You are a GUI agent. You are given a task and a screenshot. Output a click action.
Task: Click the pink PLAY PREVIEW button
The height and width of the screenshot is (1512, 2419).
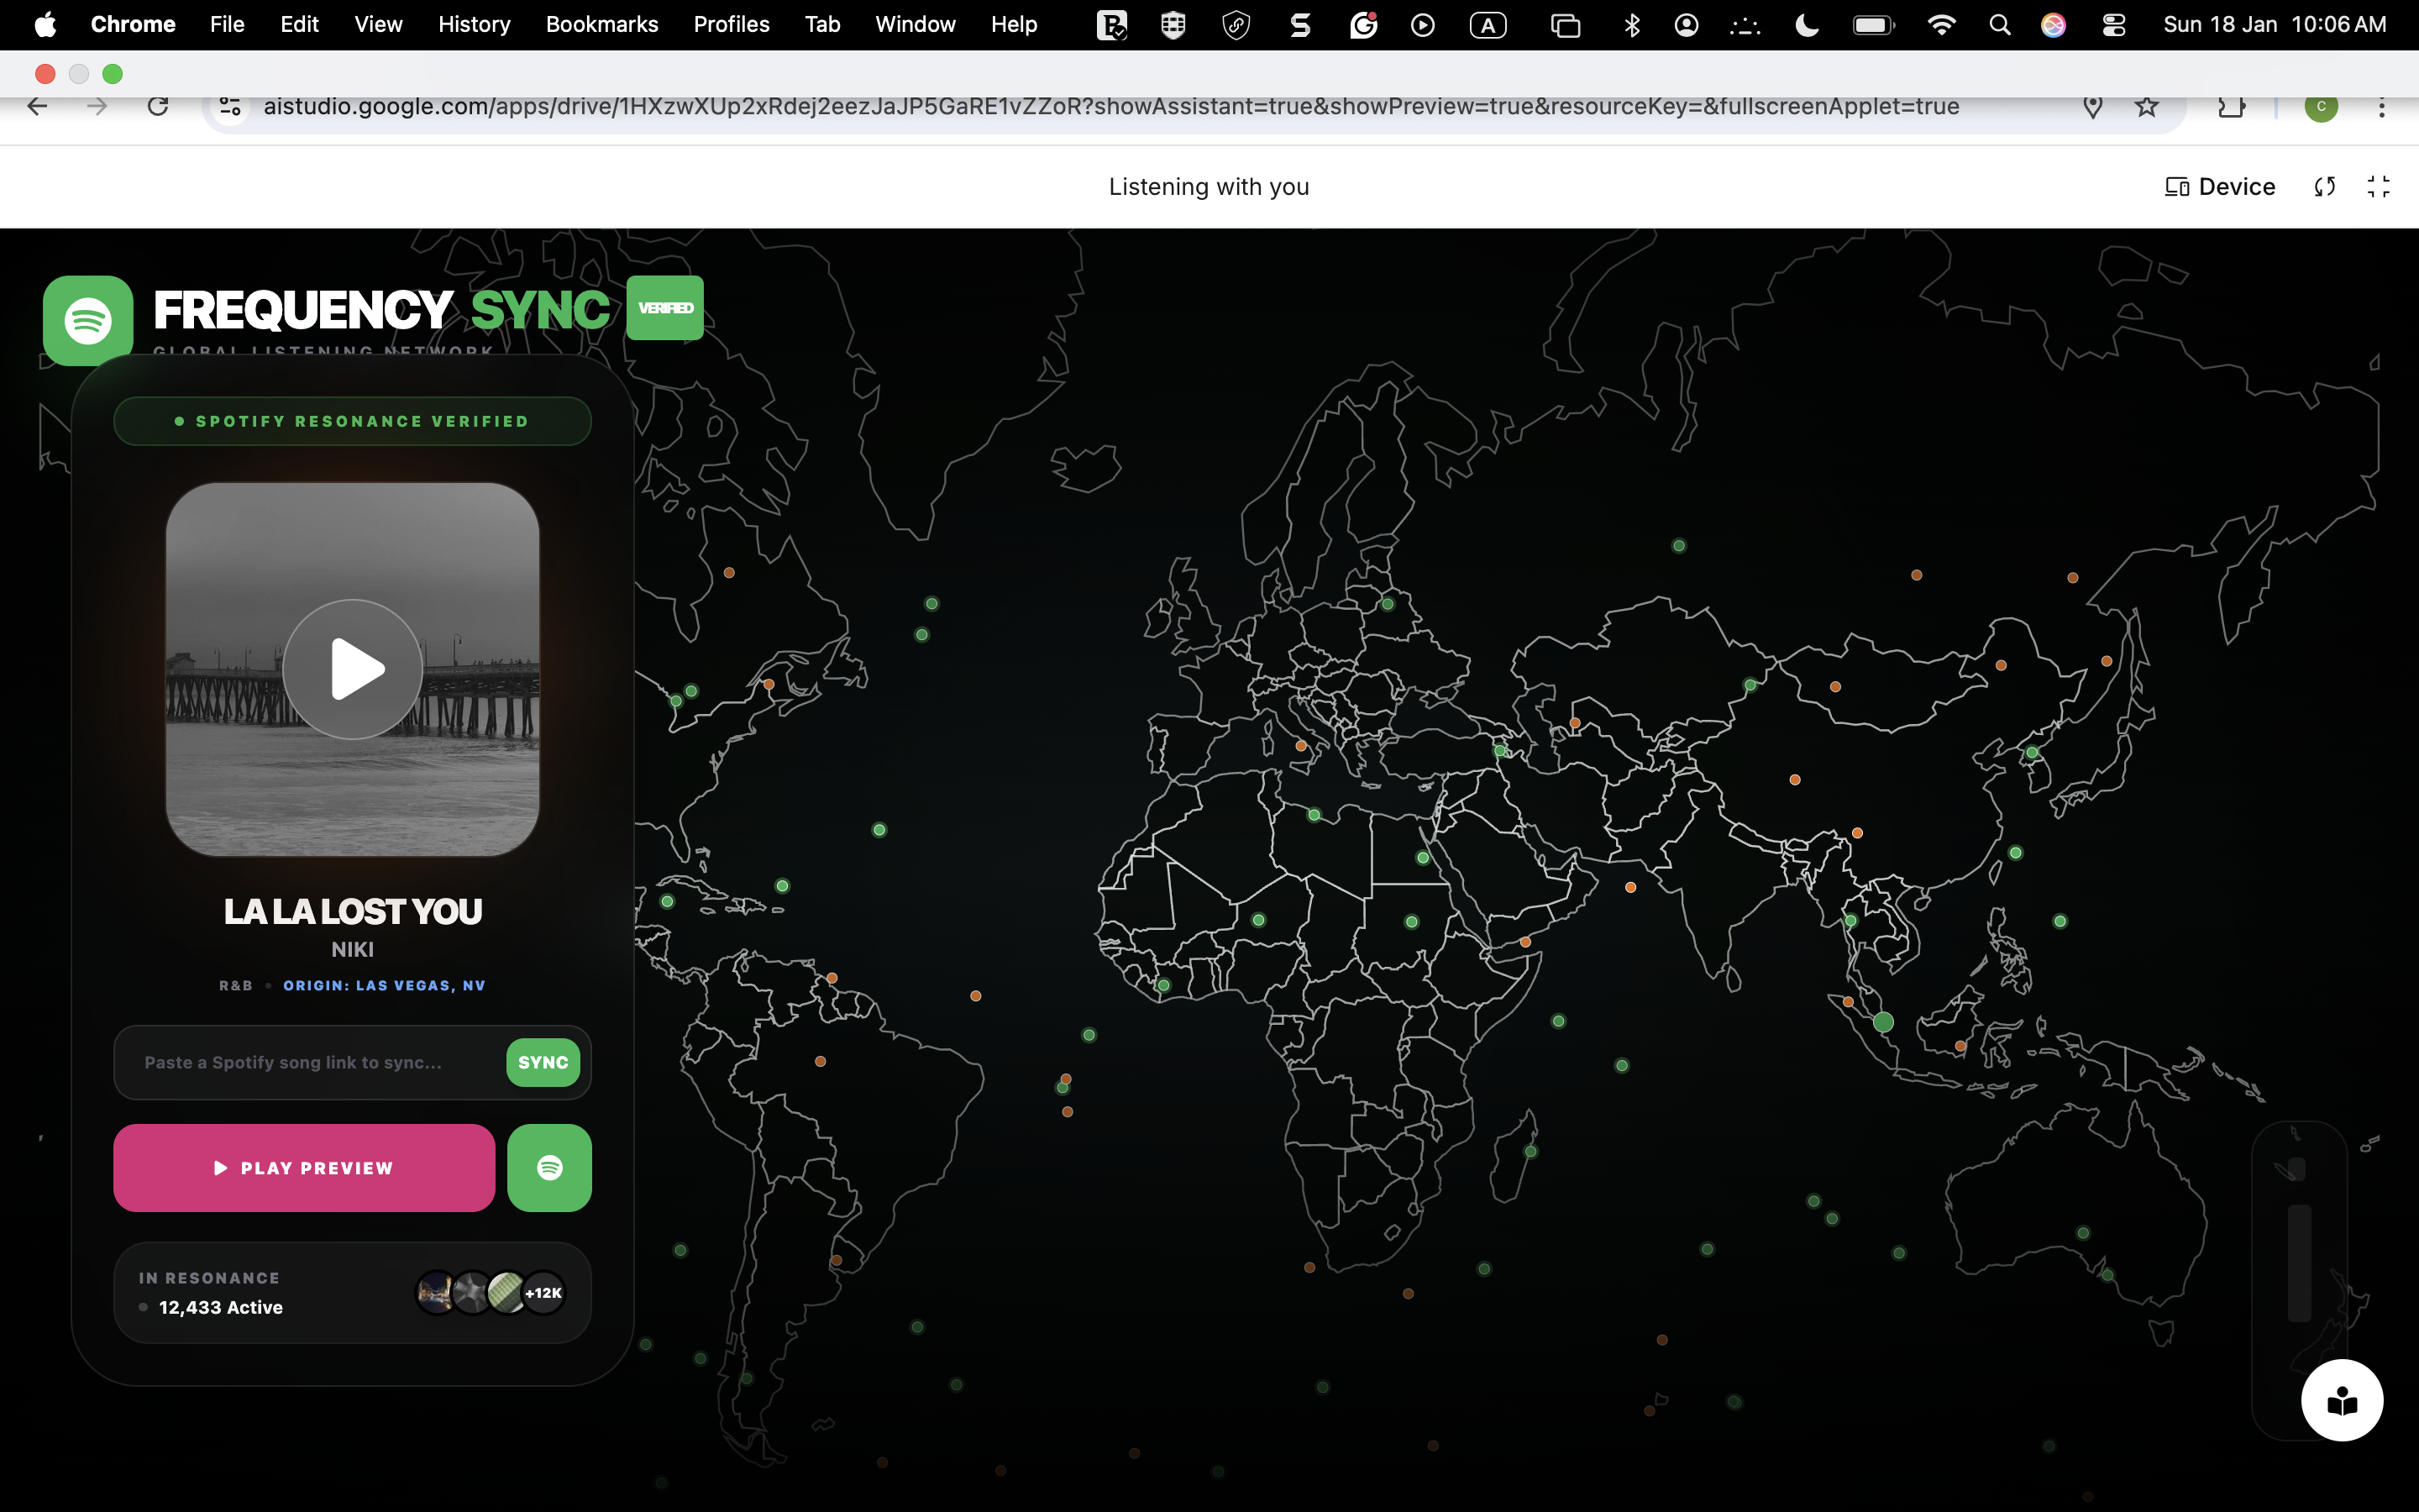tap(304, 1168)
